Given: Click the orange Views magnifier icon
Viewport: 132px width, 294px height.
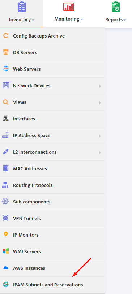Looking at the screenshot, I should (x=6, y=102).
